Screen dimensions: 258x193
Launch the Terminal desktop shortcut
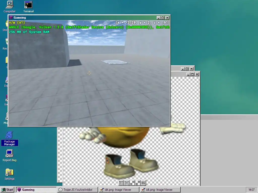[28, 7]
